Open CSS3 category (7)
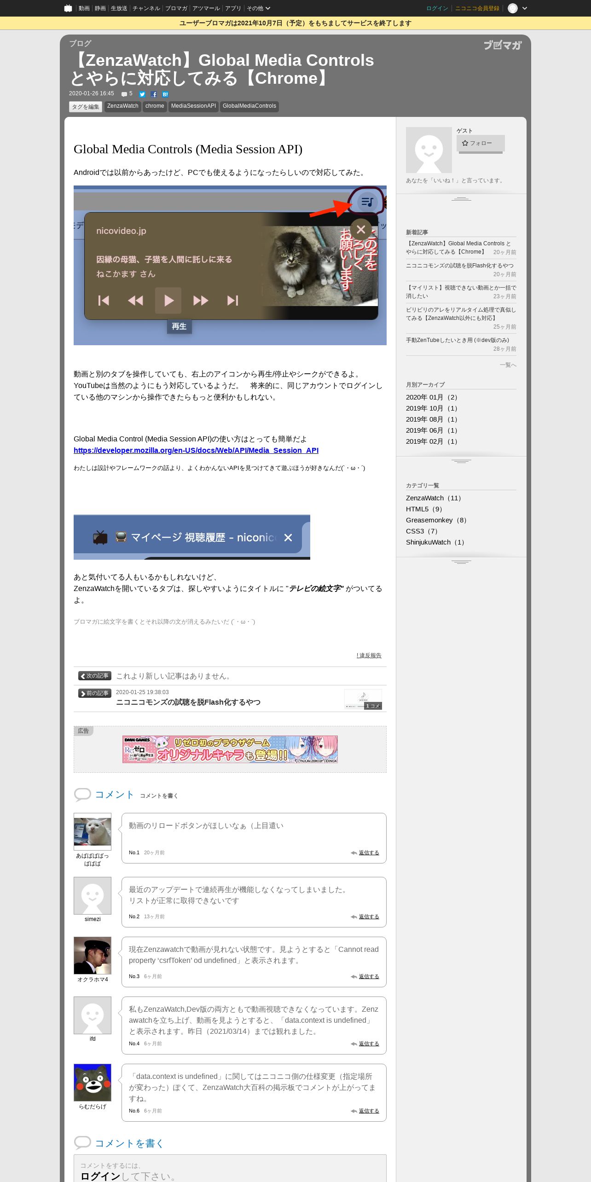 tap(423, 531)
